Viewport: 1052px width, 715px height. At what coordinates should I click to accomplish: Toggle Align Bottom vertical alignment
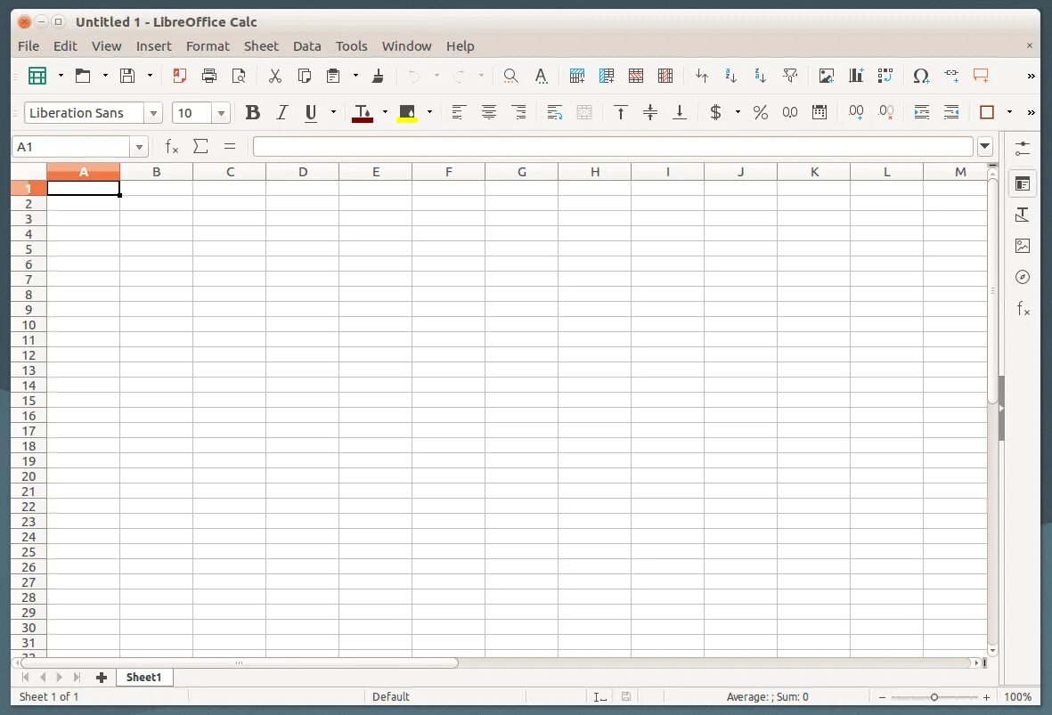click(680, 113)
